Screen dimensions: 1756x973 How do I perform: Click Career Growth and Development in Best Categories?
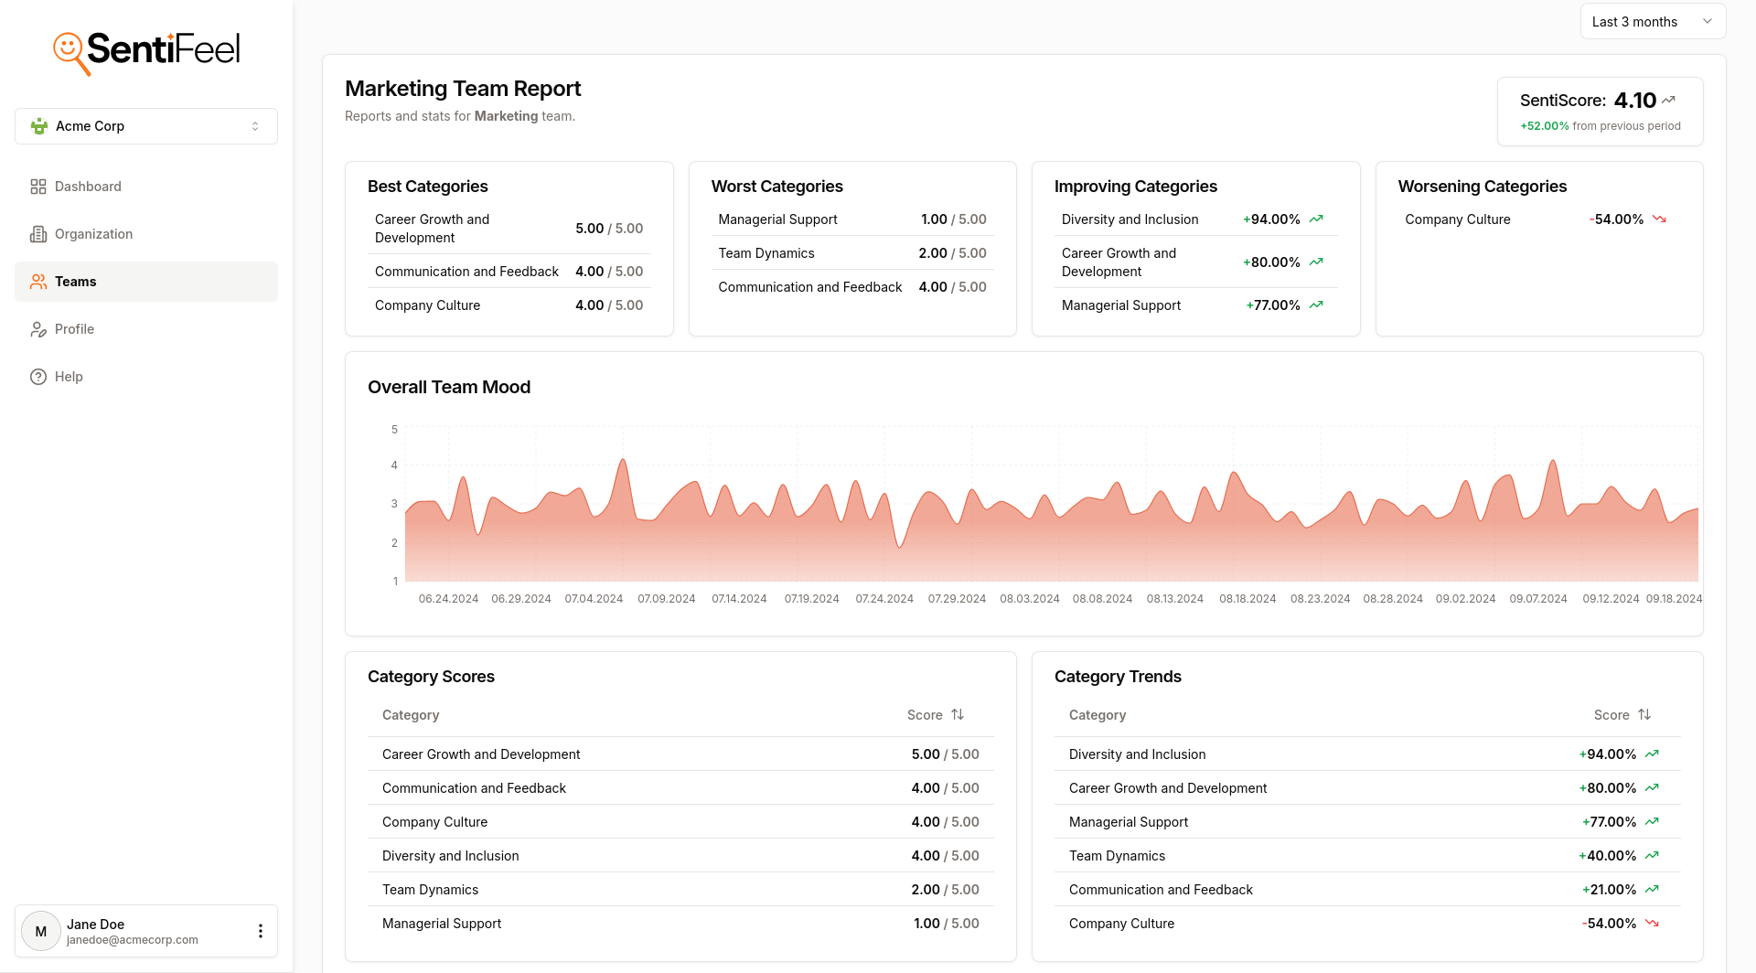[x=432, y=229]
